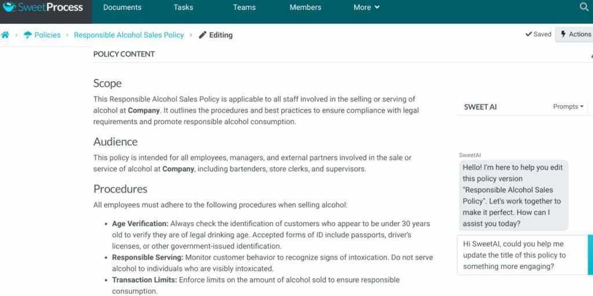
Task: Open the Tasks menu
Action: (184, 7)
